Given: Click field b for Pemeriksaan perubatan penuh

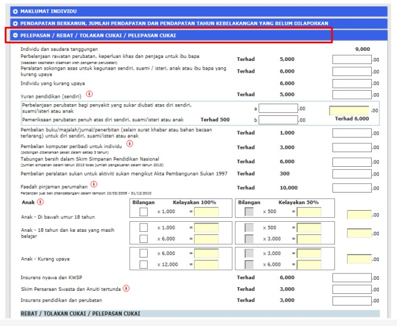Looking at the screenshot, I should pyautogui.click(x=279, y=120).
